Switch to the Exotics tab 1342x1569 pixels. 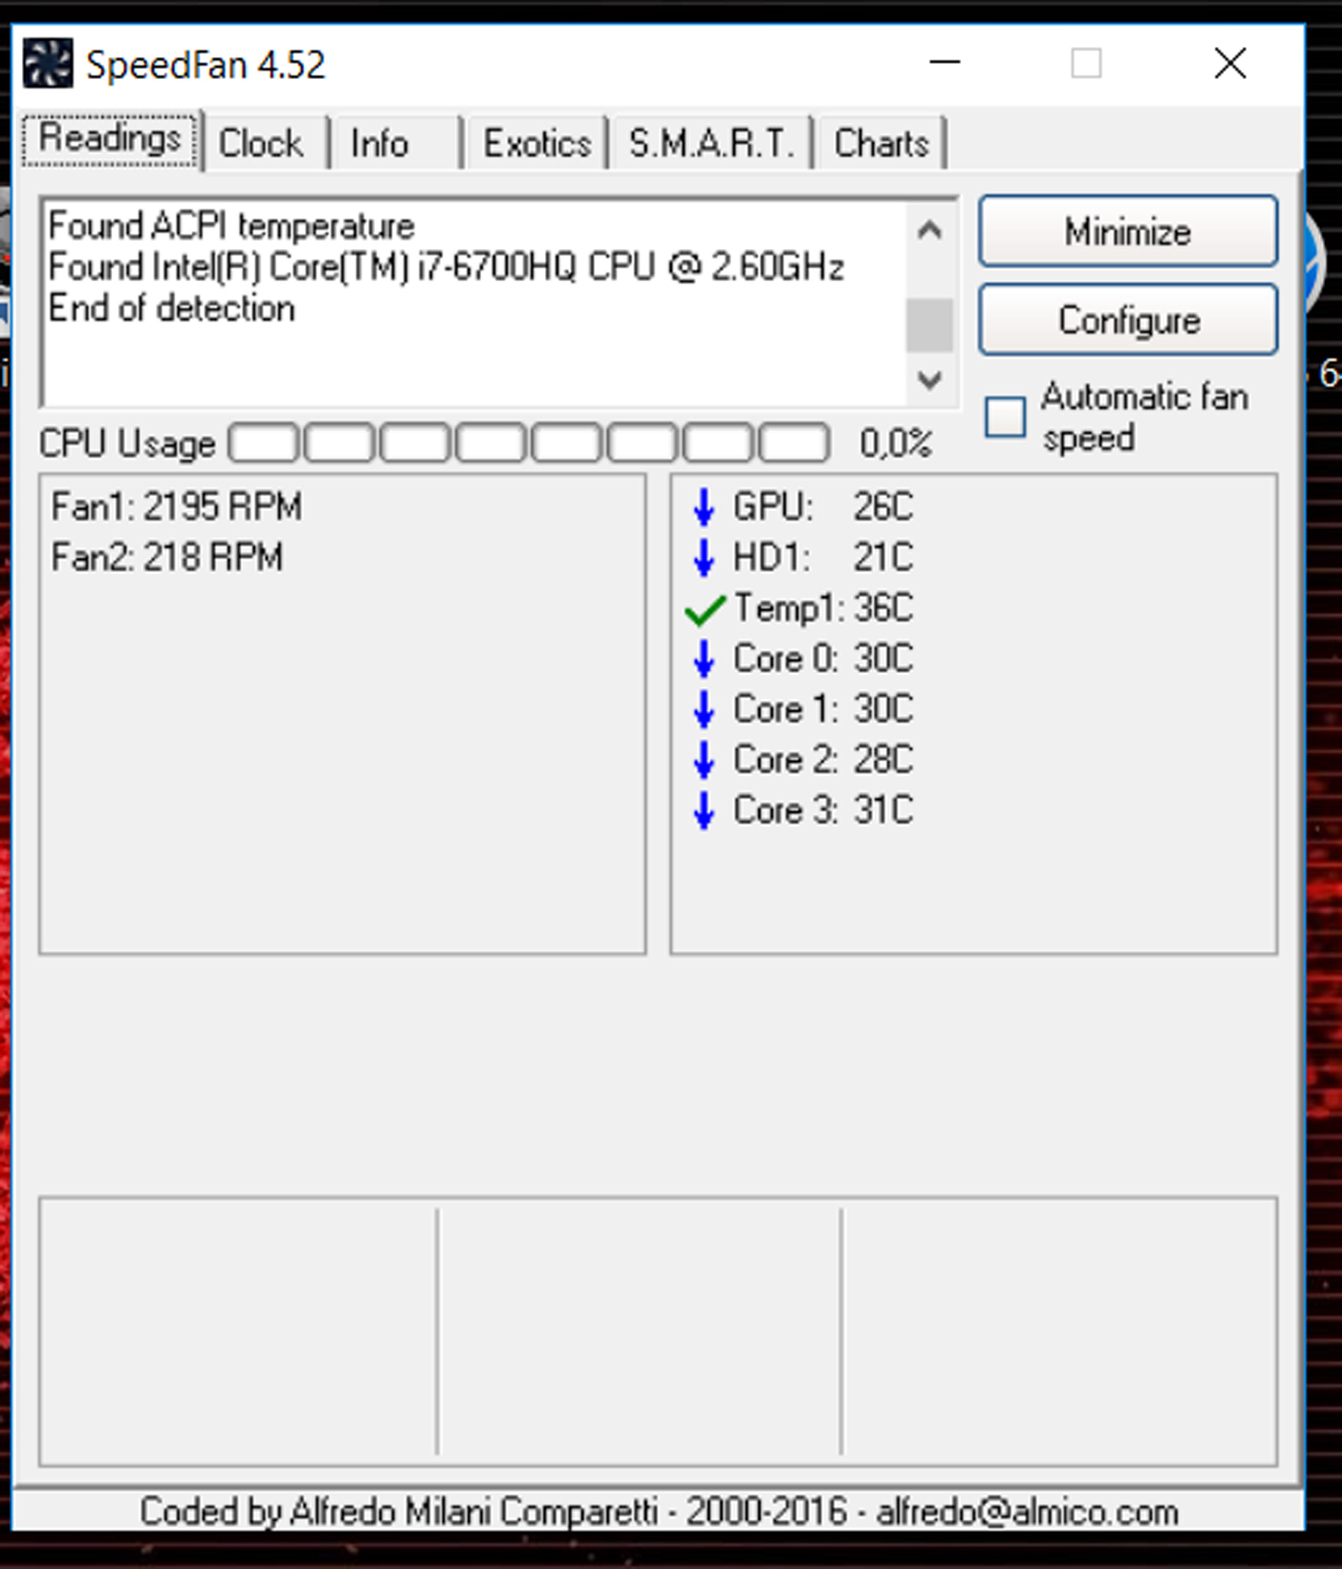click(x=537, y=143)
